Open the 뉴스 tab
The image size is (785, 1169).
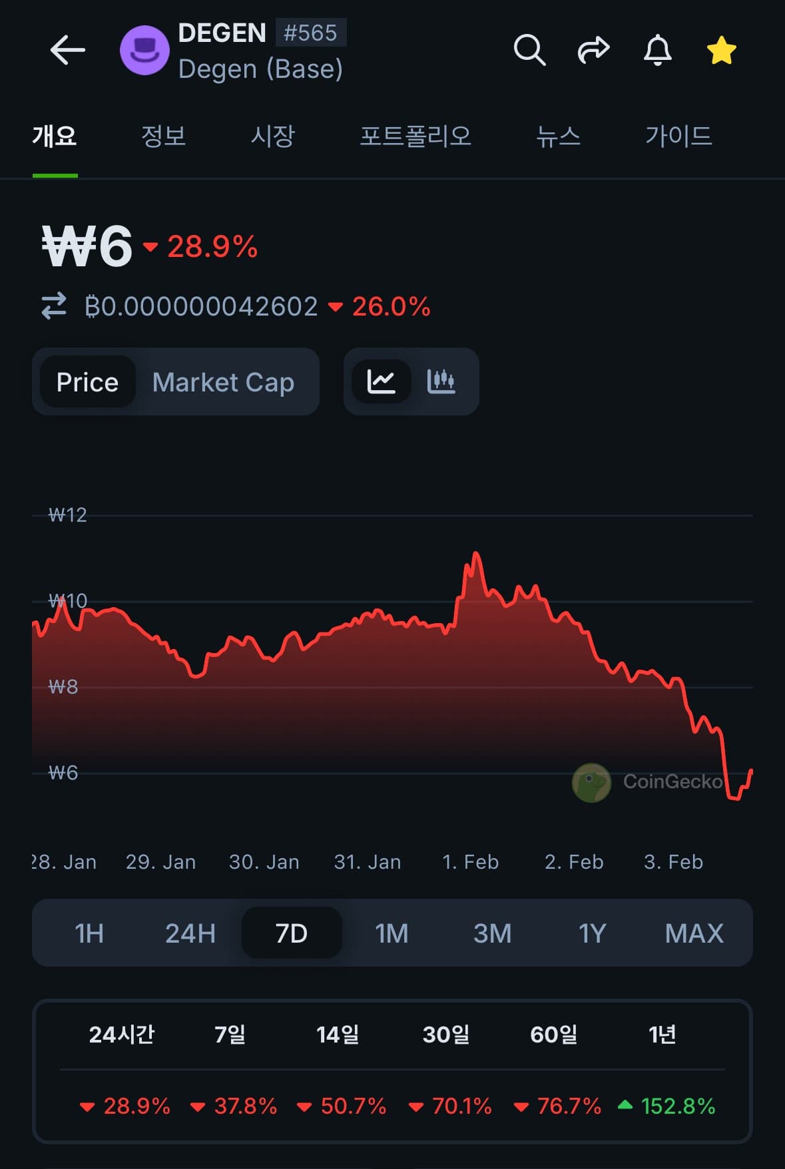558,136
